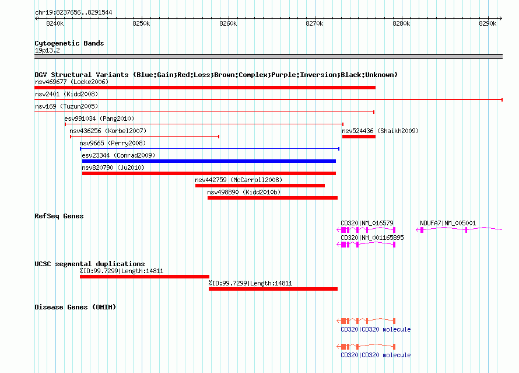The image size is (519, 373).
Task: Click the 'nsv169 (Tuzun2005)' label text
Action: pyautogui.click(x=66, y=106)
